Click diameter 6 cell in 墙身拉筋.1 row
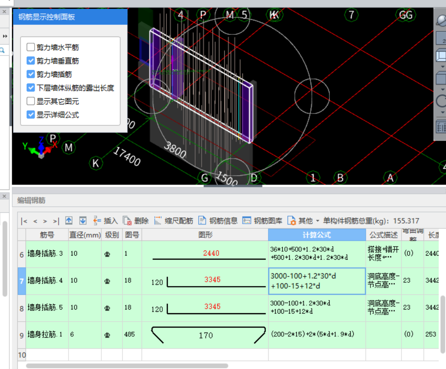 click(x=85, y=335)
